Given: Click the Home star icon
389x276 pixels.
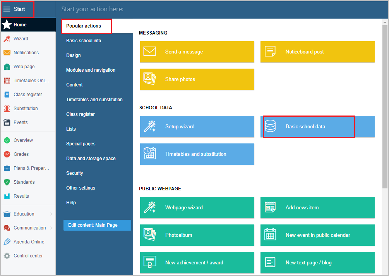Looking at the screenshot, I should (x=7, y=24).
